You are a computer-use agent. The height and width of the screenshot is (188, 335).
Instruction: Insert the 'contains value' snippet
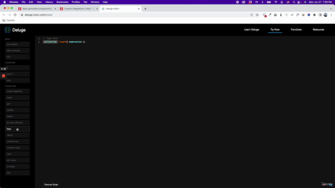click(17, 148)
